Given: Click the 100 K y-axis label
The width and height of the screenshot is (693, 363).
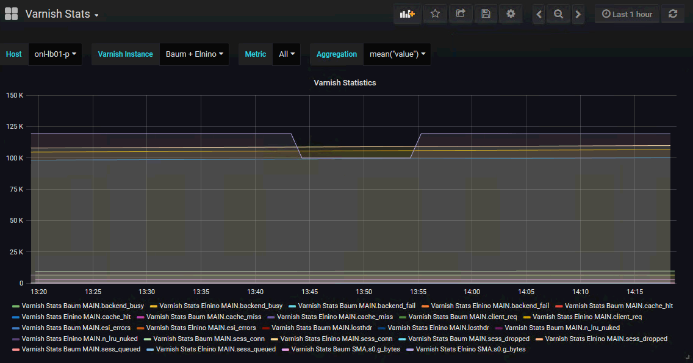Looking at the screenshot, I should pos(15,158).
